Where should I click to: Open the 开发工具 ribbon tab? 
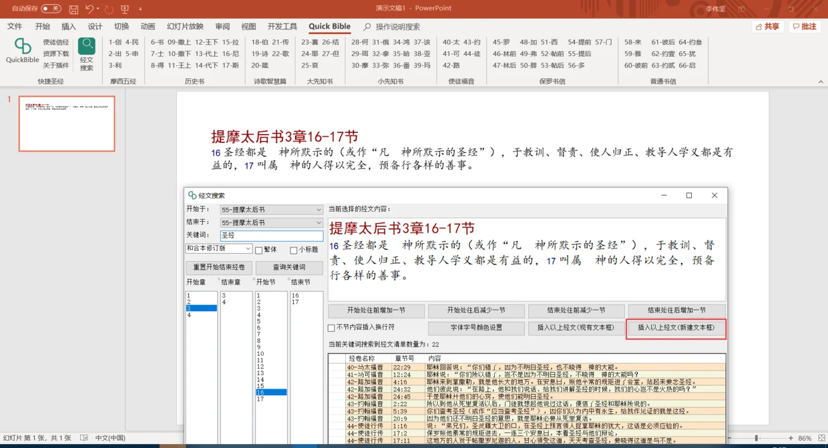coord(282,27)
